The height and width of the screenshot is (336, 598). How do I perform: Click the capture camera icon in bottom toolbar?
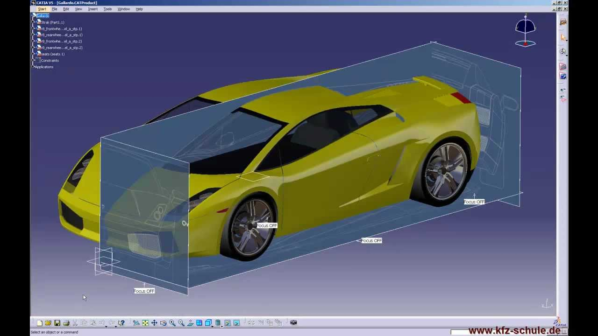293,322
